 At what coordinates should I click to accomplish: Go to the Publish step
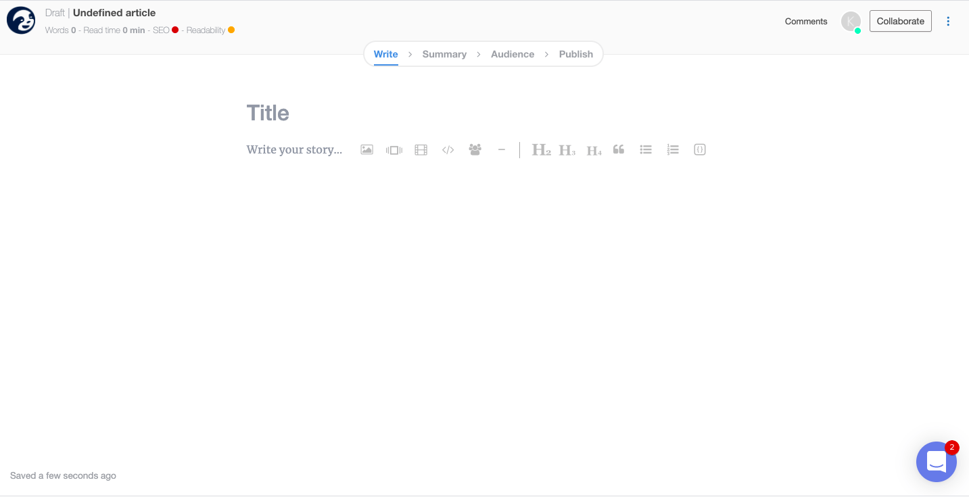(576, 54)
